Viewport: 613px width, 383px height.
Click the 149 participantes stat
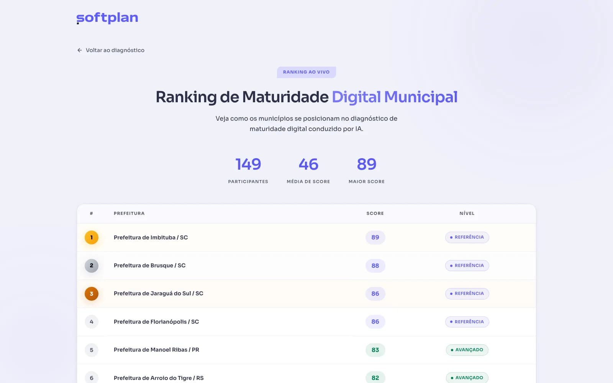point(248,170)
